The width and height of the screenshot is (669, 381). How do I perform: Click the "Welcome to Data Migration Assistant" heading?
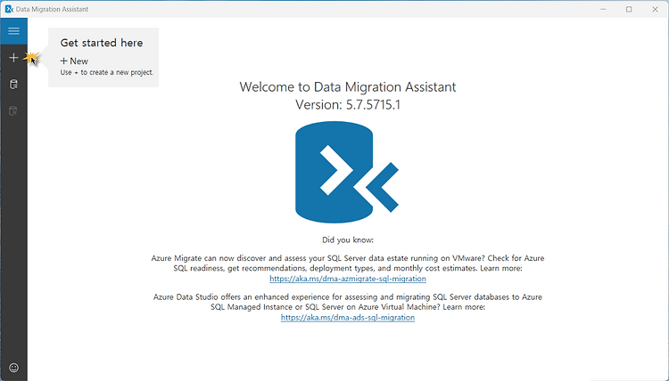tap(348, 87)
